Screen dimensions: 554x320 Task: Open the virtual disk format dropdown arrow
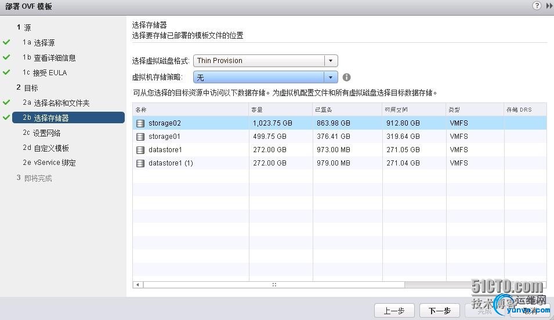(x=331, y=61)
